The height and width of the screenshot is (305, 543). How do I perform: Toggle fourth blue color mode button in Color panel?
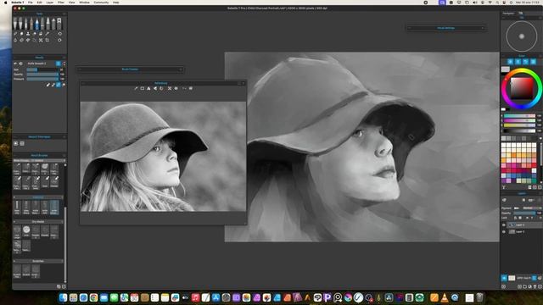[x=533, y=62]
